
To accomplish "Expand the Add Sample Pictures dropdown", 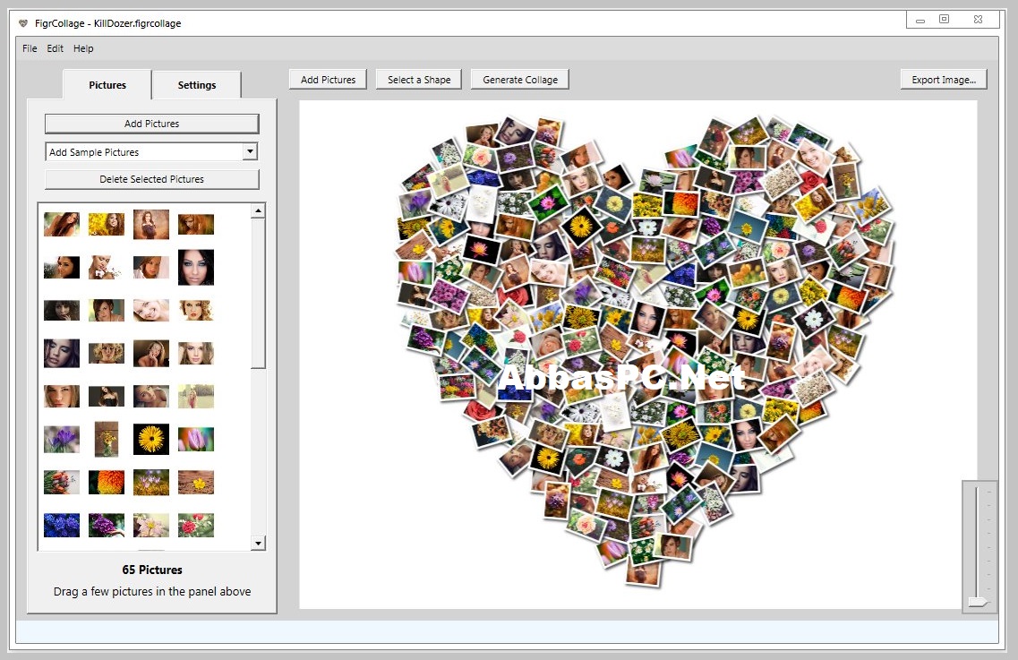I will 250,152.
